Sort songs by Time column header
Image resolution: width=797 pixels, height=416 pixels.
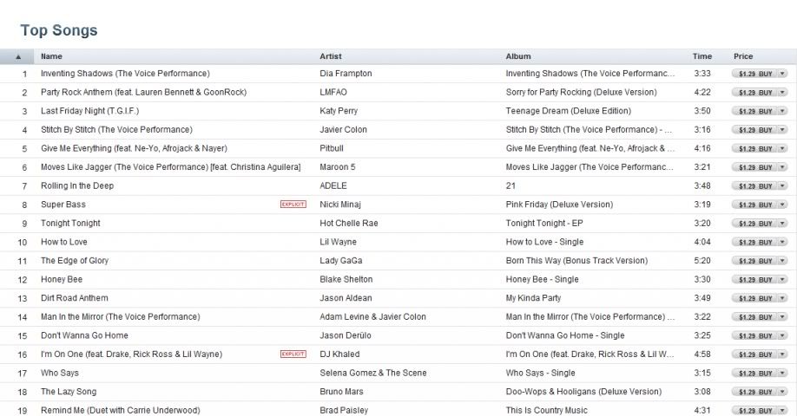tap(702, 56)
